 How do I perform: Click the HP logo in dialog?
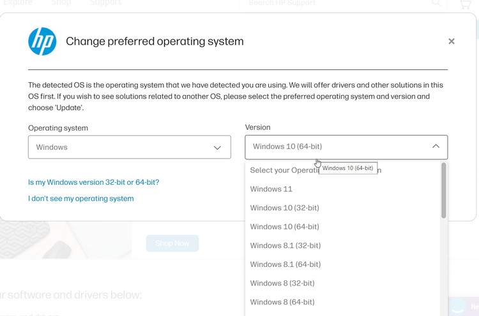tap(42, 41)
